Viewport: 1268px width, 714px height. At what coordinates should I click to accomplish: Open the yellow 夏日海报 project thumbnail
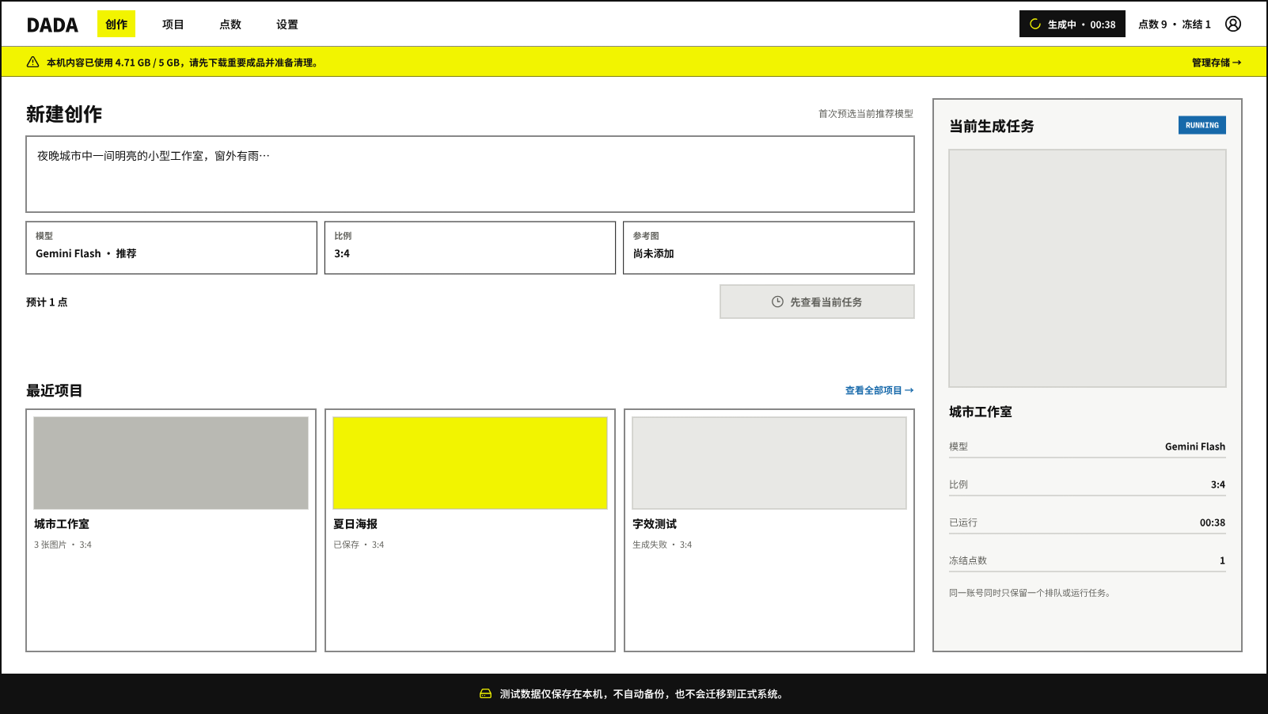pos(470,463)
